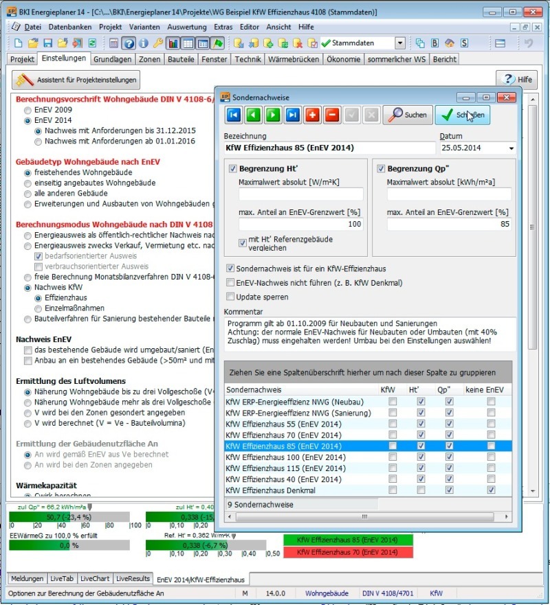The width and height of the screenshot is (550, 605).
Task: Open the Datei menu
Action: (32, 27)
